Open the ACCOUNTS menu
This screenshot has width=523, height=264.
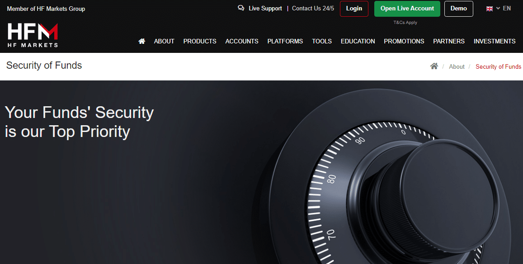(242, 41)
